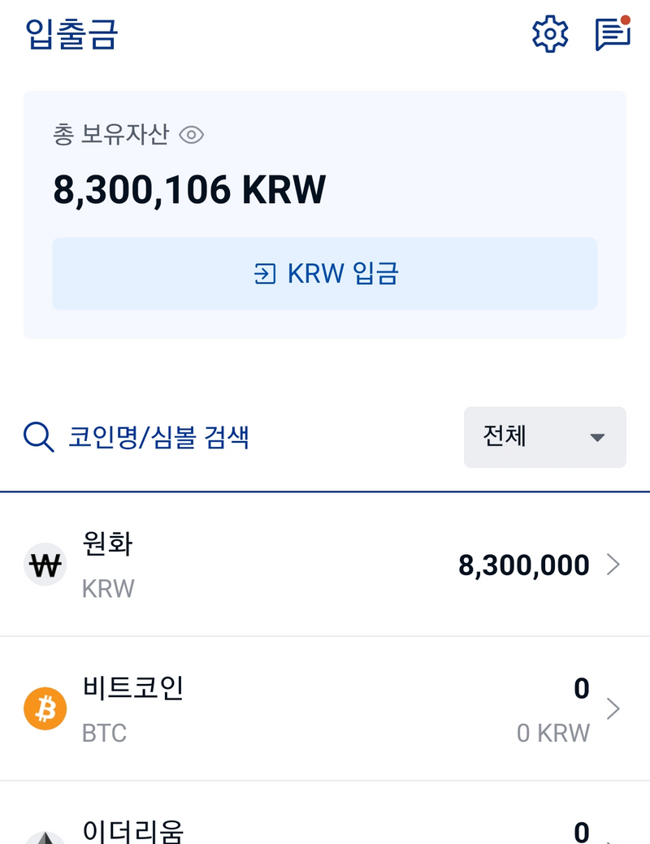Select the 이더리움 asset name
Screen dimensions: 650x844
[133, 832]
